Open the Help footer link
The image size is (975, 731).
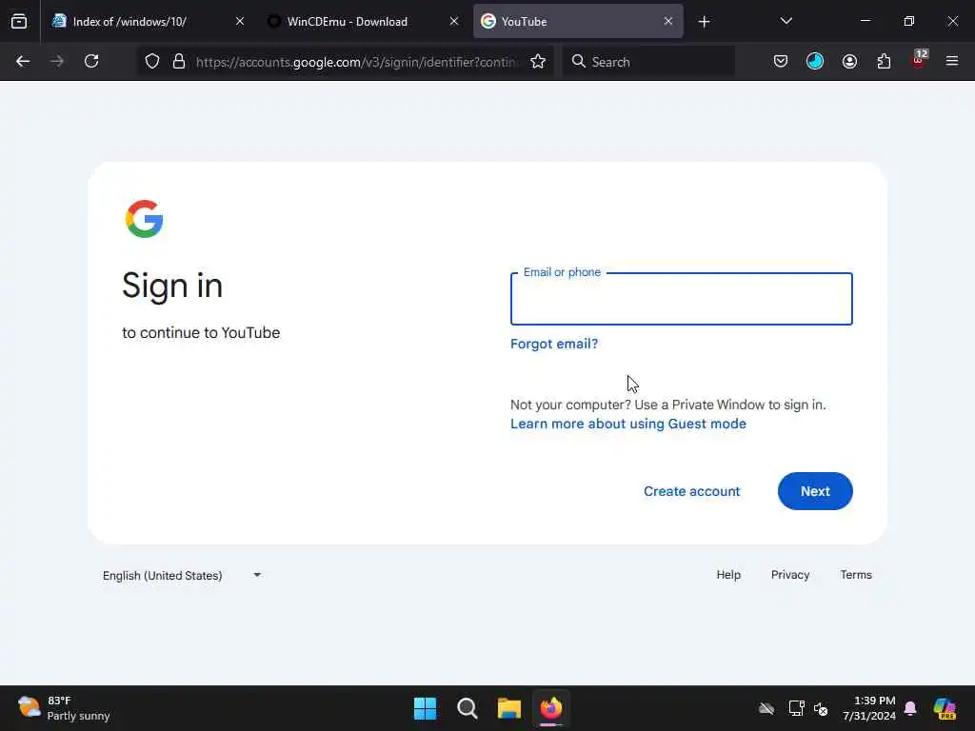728,575
